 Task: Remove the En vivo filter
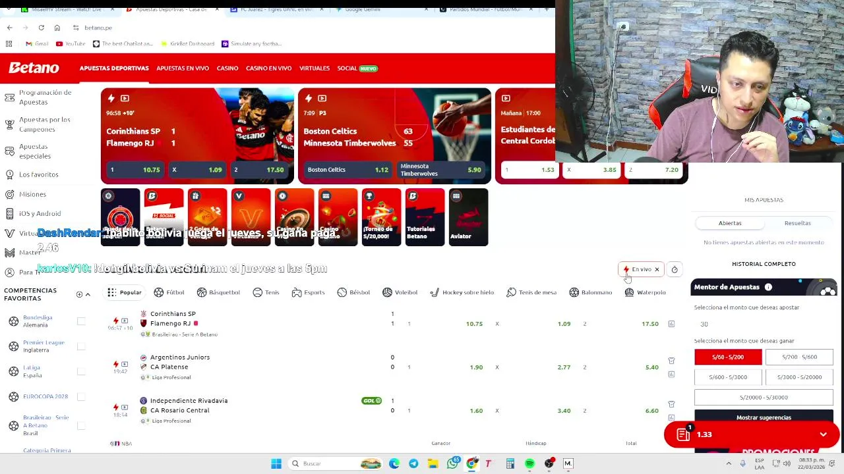(x=657, y=269)
